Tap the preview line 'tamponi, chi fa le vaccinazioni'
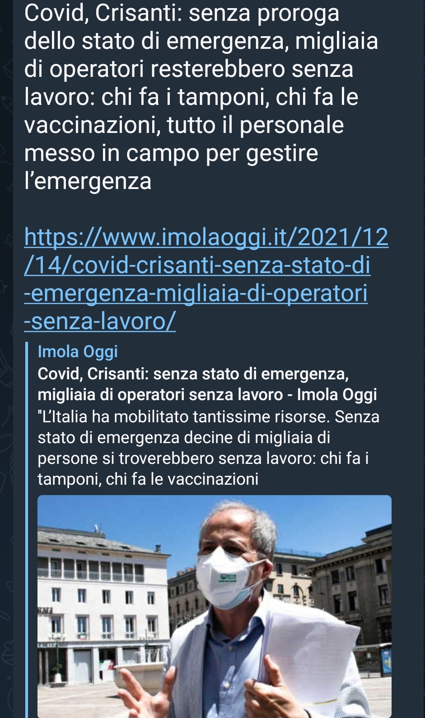Viewport: 425px width, 718px height. click(148, 479)
